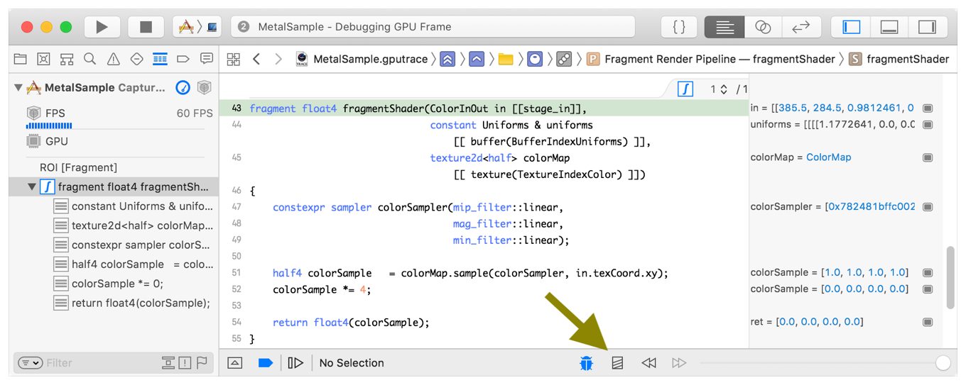Click the single-chevron encoder breadcrumb icon
Screen dimensions: 966x385
pos(477,60)
